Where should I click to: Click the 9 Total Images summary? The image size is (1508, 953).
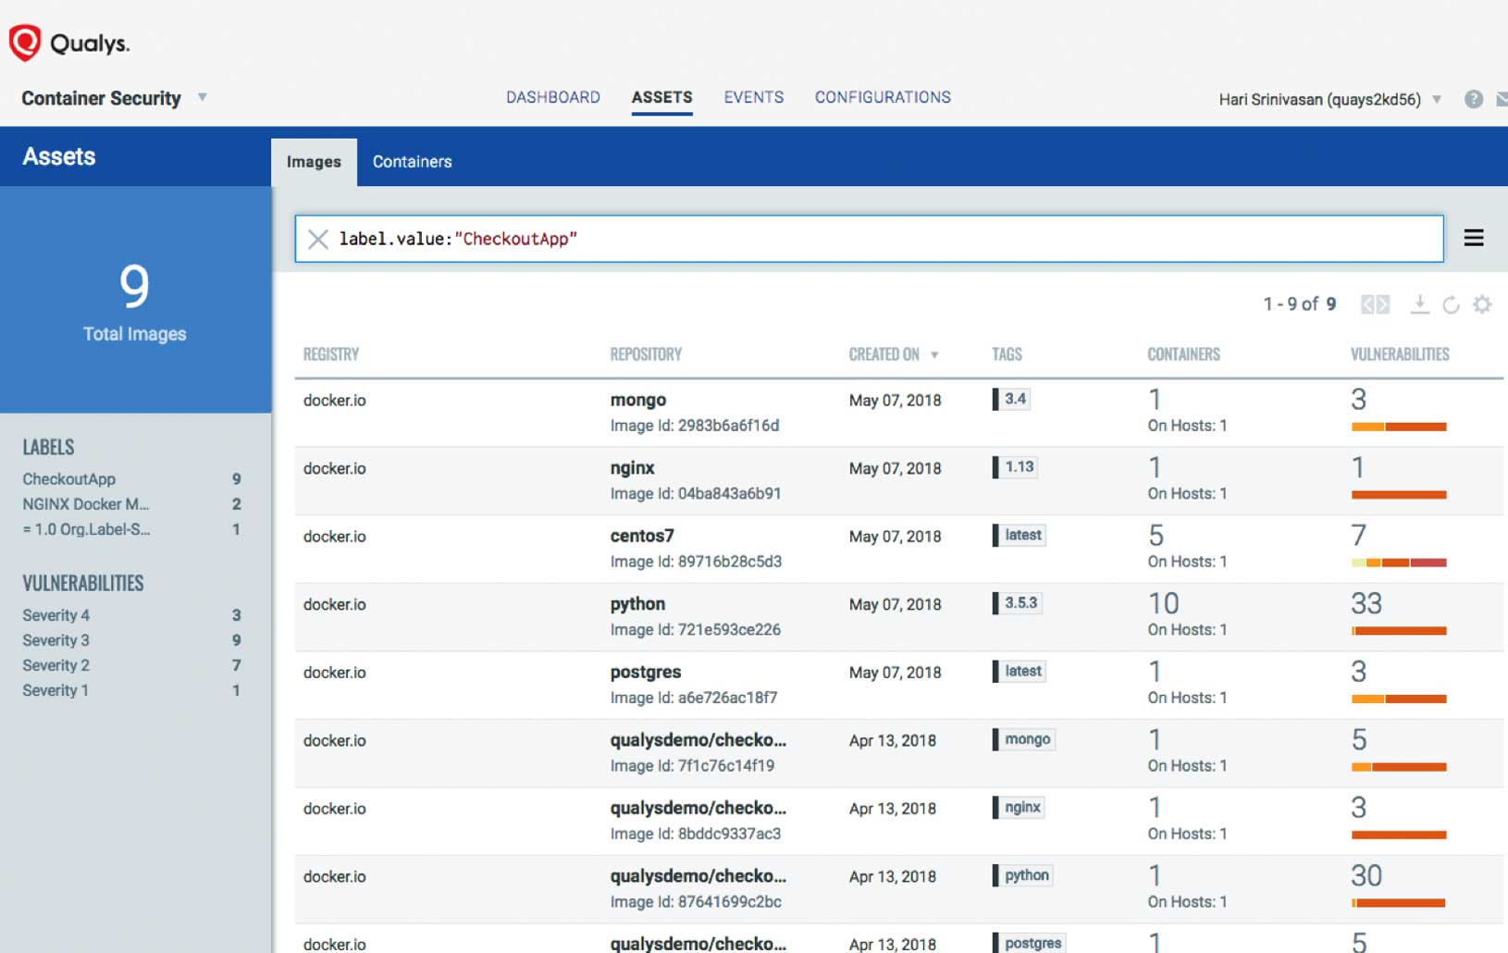pyautogui.click(x=135, y=300)
